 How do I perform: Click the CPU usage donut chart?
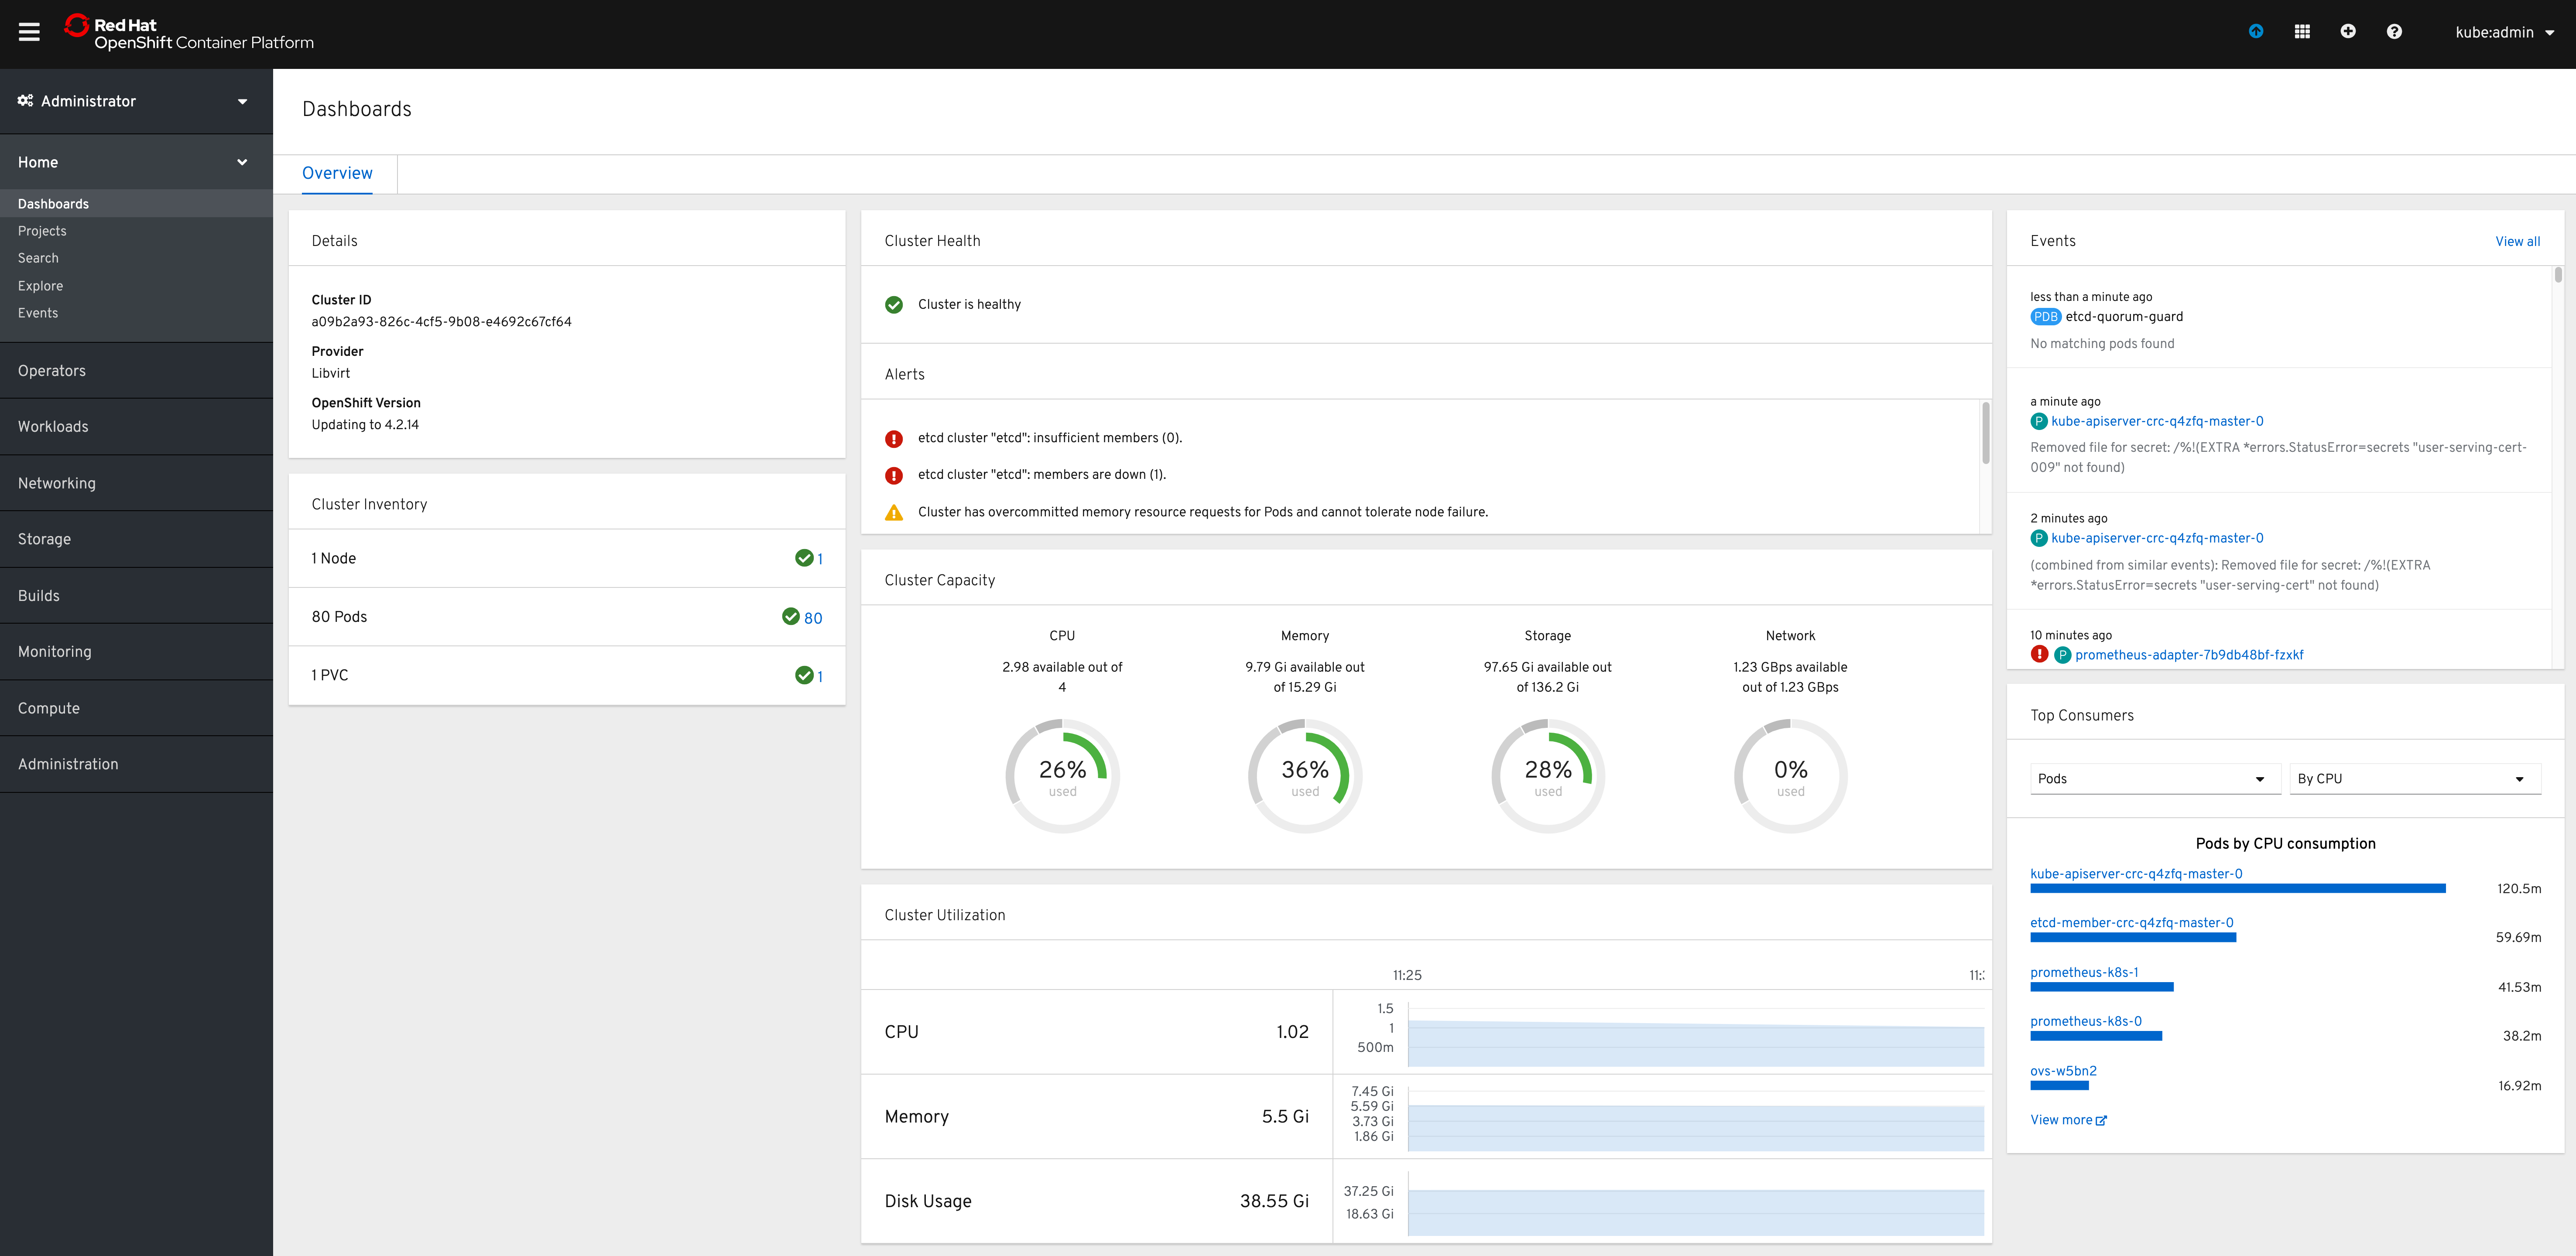(x=1062, y=775)
